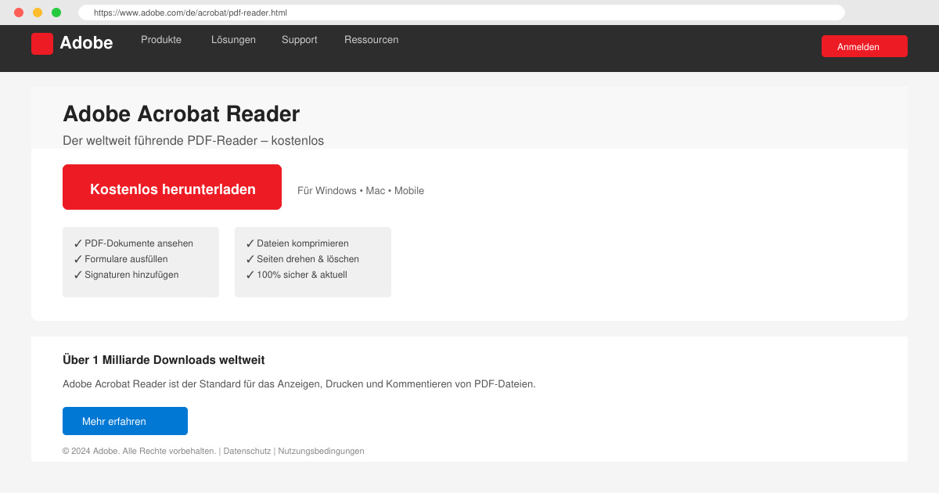939x493 pixels.
Task: Click the red close window button
Action: 19,13
